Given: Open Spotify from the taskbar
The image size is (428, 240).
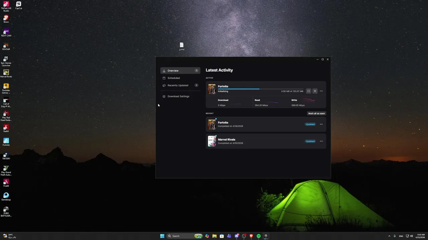Looking at the screenshot, I should [258, 236].
